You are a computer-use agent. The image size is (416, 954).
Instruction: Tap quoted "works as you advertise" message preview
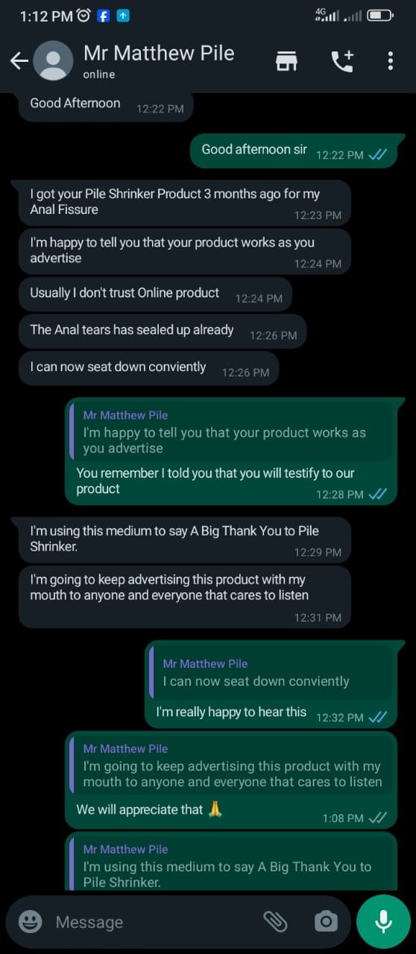tap(230, 432)
